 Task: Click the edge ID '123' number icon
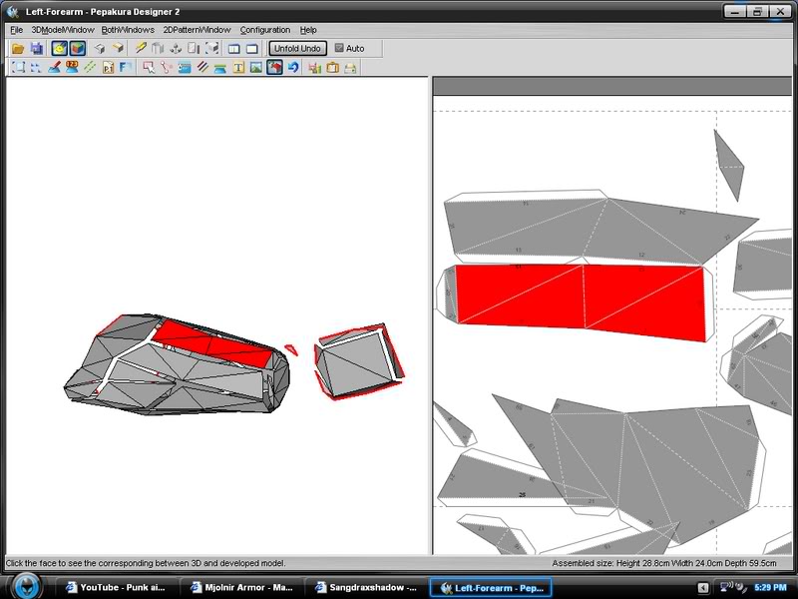tap(72, 67)
